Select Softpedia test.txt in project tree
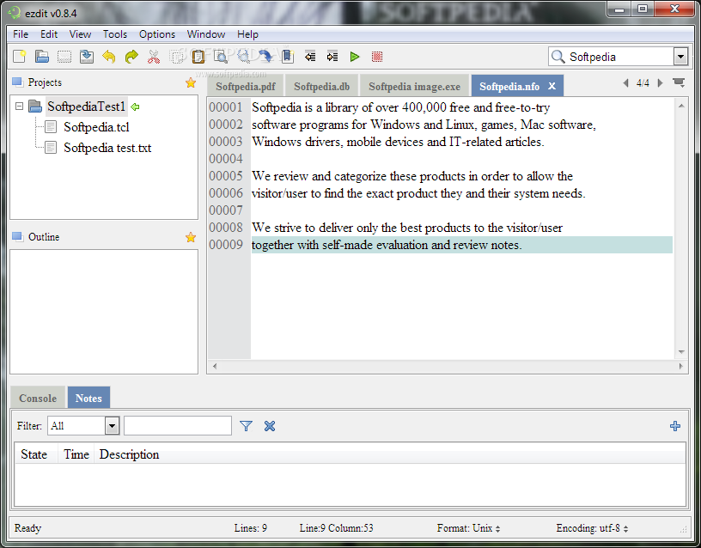701x548 pixels. pyautogui.click(x=107, y=148)
